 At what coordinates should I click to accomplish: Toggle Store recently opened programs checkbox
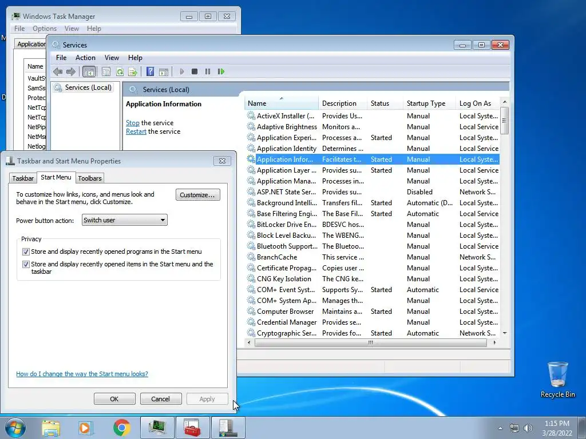[x=26, y=252]
